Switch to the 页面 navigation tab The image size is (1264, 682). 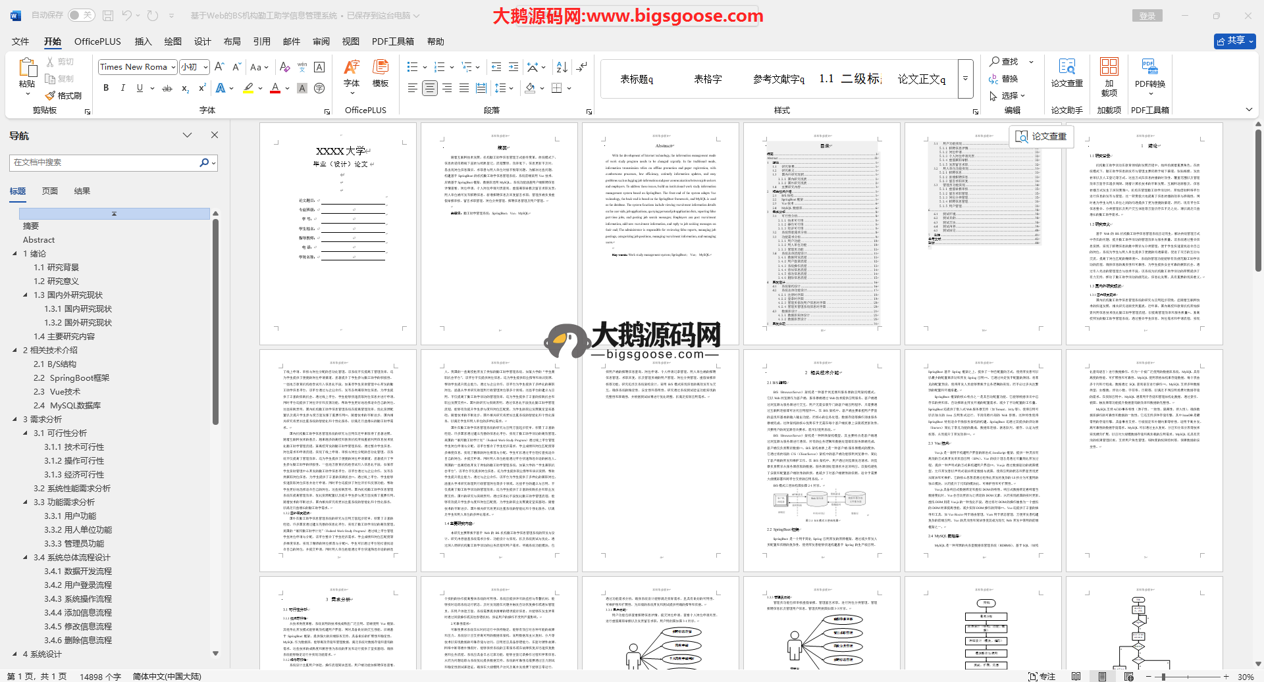50,191
